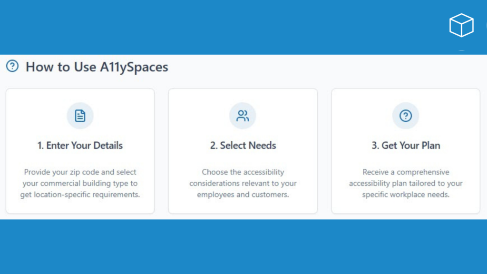This screenshot has width=487, height=274.
Task: Select the Enter Your Details card
Action: pos(80,151)
